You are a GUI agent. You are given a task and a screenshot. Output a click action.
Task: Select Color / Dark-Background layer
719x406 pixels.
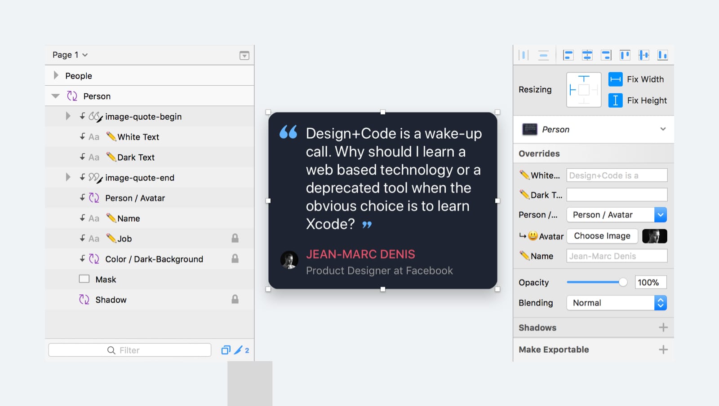point(149,259)
